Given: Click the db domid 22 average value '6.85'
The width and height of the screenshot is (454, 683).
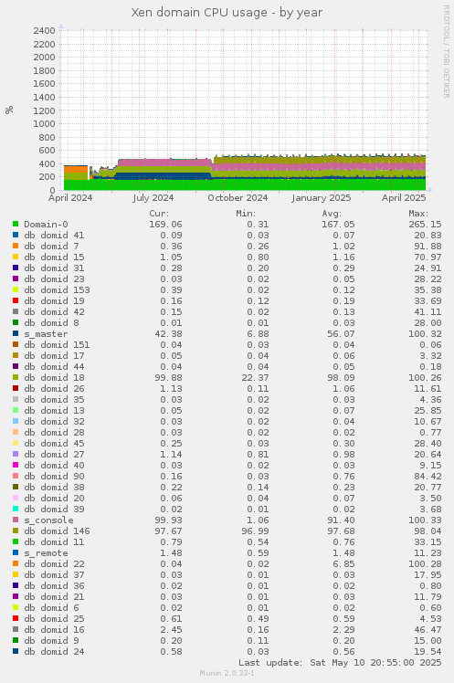Looking at the screenshot, I should click(343, 564).
